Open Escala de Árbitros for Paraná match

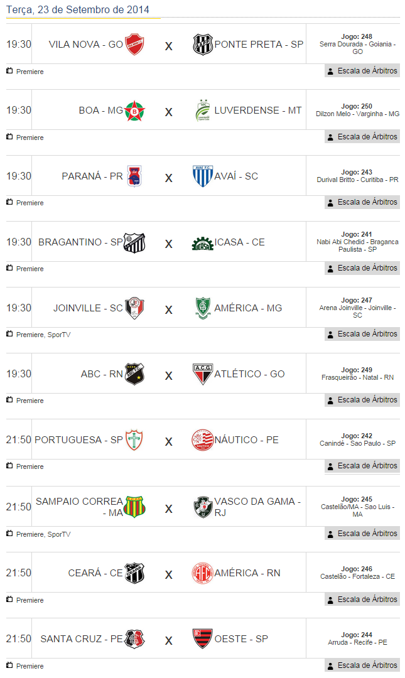click(x=362, y=202)
